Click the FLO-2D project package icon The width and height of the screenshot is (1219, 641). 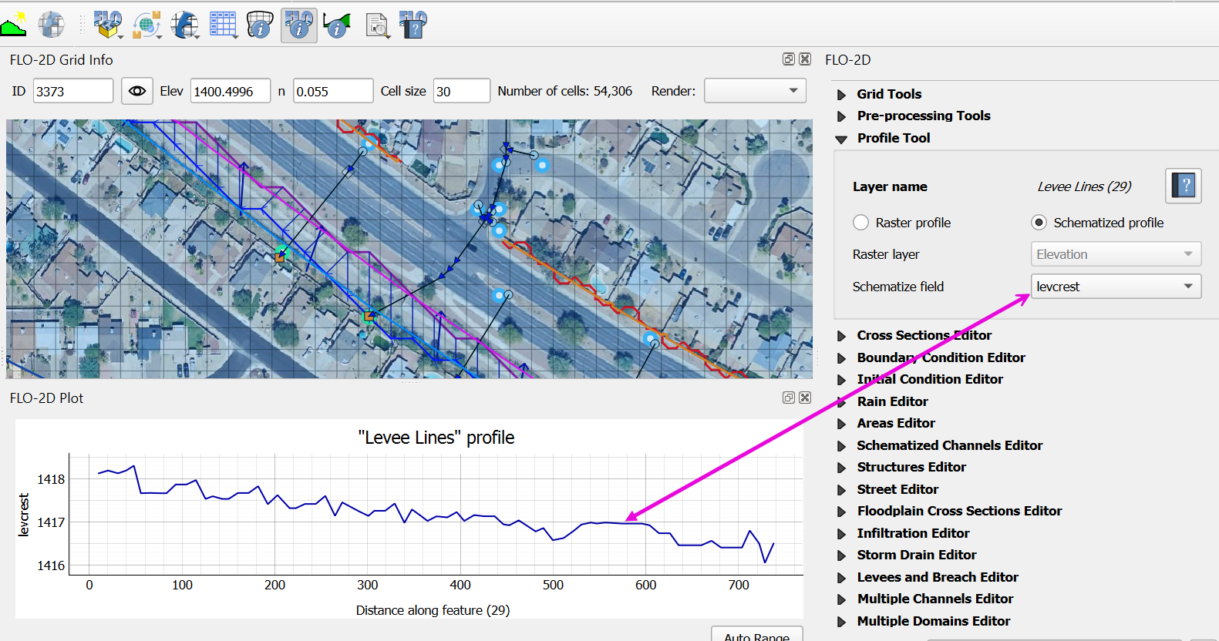[107, 25]
